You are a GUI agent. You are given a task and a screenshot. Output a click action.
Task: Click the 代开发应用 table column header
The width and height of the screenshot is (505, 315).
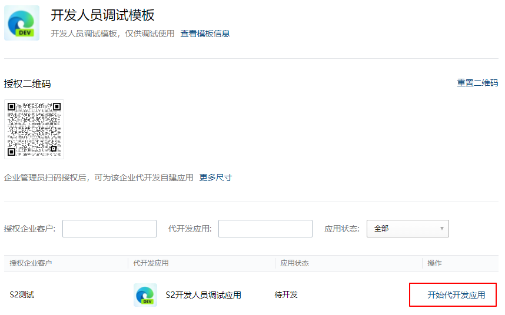pos(151,263)
